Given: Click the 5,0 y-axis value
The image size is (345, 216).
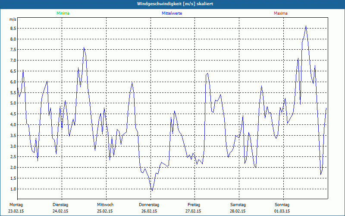Looking at the screenshot, I should pos(13,103).
